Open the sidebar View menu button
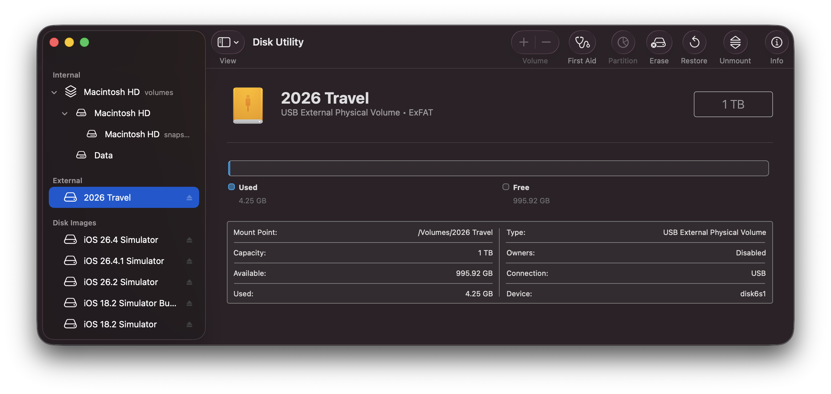This screenshot has width=831, height=394. pyautogui.click(x=228, y=42)
